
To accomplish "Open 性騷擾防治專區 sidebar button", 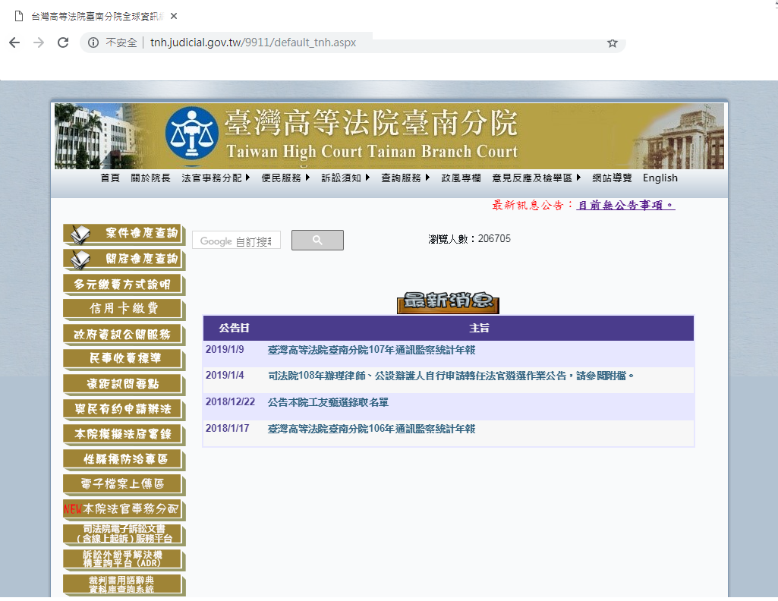I will (x=124, y=459).
